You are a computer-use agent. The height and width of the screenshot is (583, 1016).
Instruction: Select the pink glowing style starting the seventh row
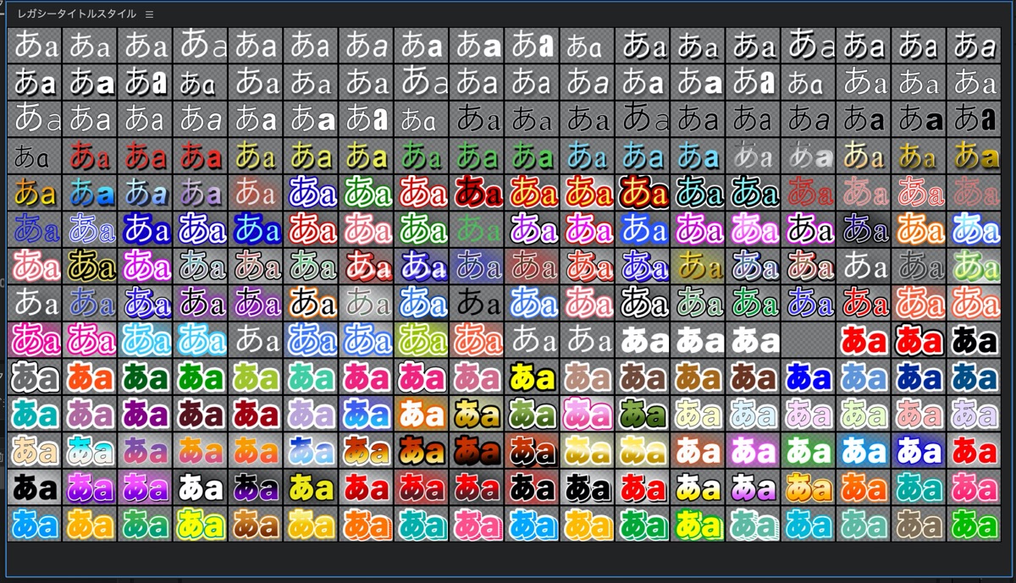[x=35, y=265]
